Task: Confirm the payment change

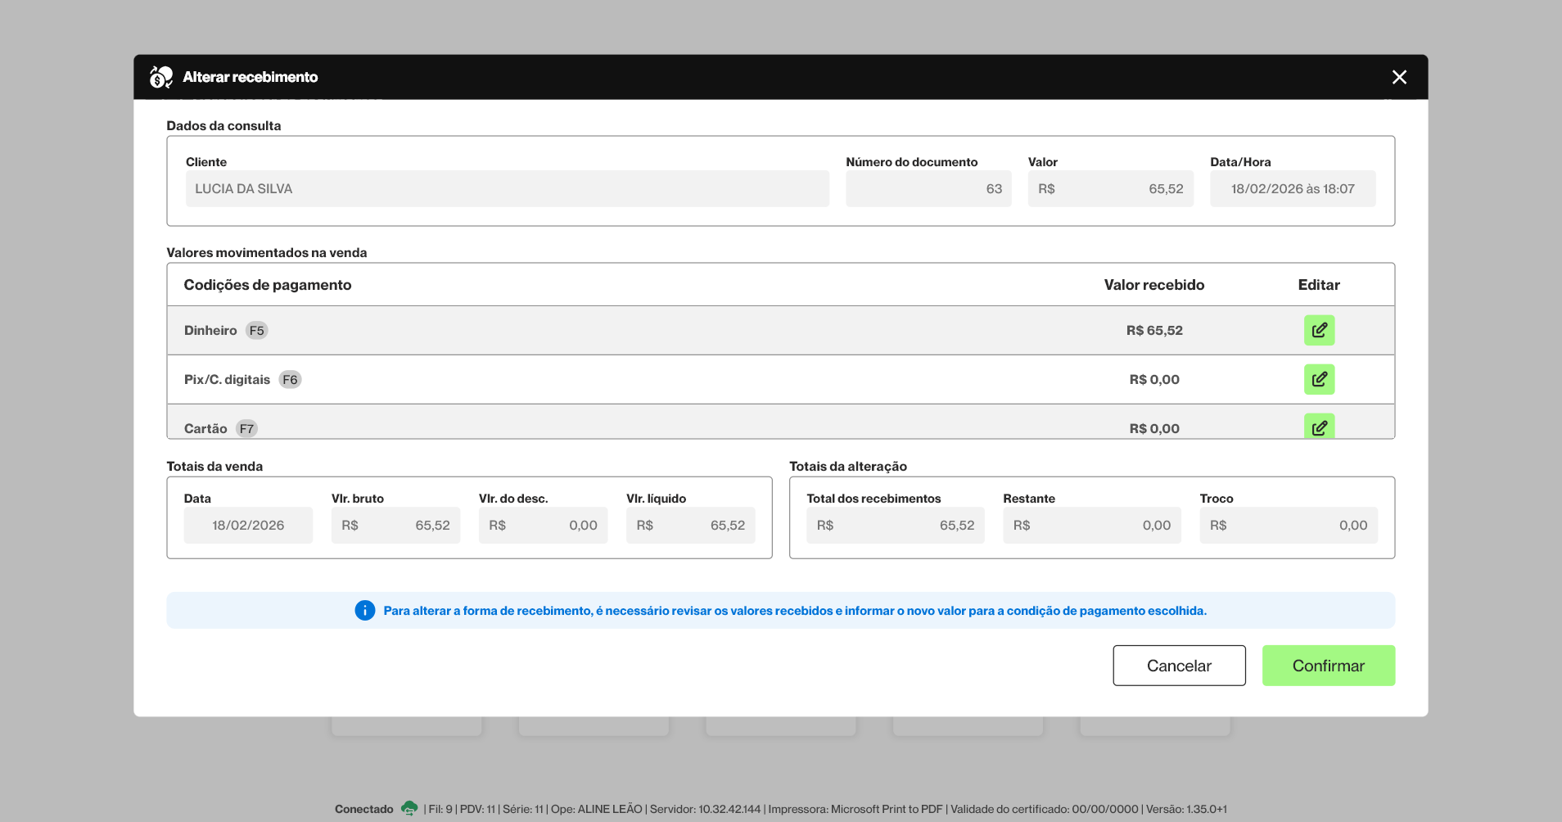Action: click(x=1328, y=666)
